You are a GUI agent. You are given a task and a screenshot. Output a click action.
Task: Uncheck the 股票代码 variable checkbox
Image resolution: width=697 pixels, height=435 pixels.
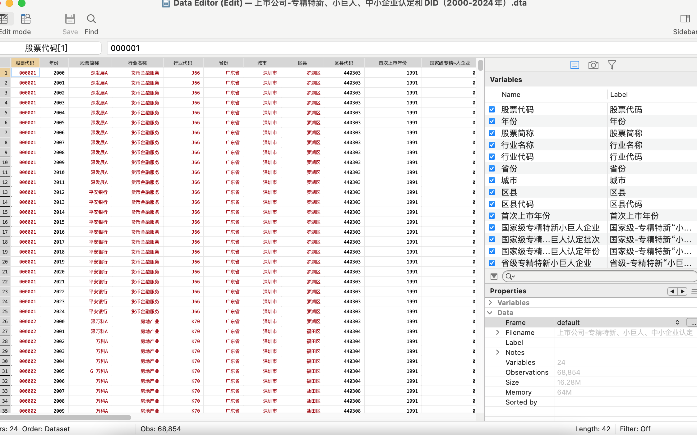click(492, 109)
